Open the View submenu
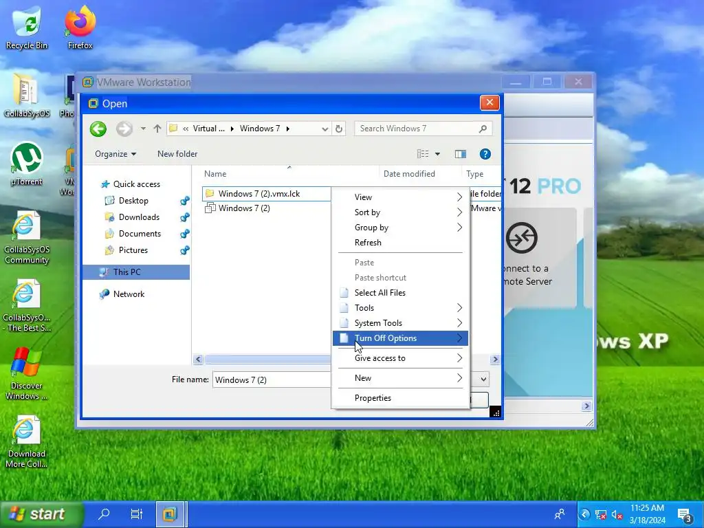Image resolution: width=704 pixels, height=528 pixels. (400, 197)
